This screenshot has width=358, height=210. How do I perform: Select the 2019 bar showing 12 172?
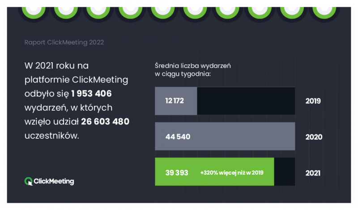tap(176, 101)
